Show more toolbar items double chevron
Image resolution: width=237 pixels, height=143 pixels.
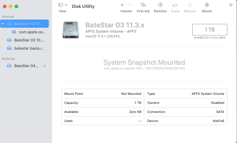(231, 5)
